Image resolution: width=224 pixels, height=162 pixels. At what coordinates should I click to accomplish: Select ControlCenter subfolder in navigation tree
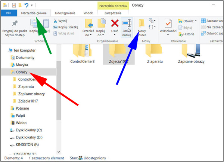click(x=25, y=79)
